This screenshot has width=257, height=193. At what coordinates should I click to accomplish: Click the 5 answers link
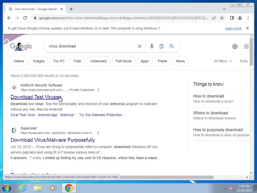[19, 158]
